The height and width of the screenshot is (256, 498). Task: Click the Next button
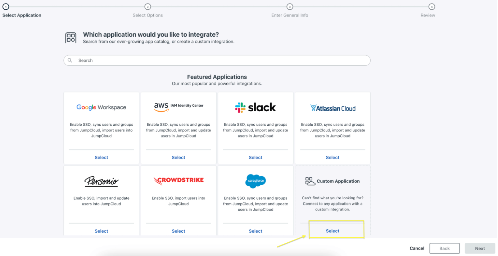tap(480, 248)
